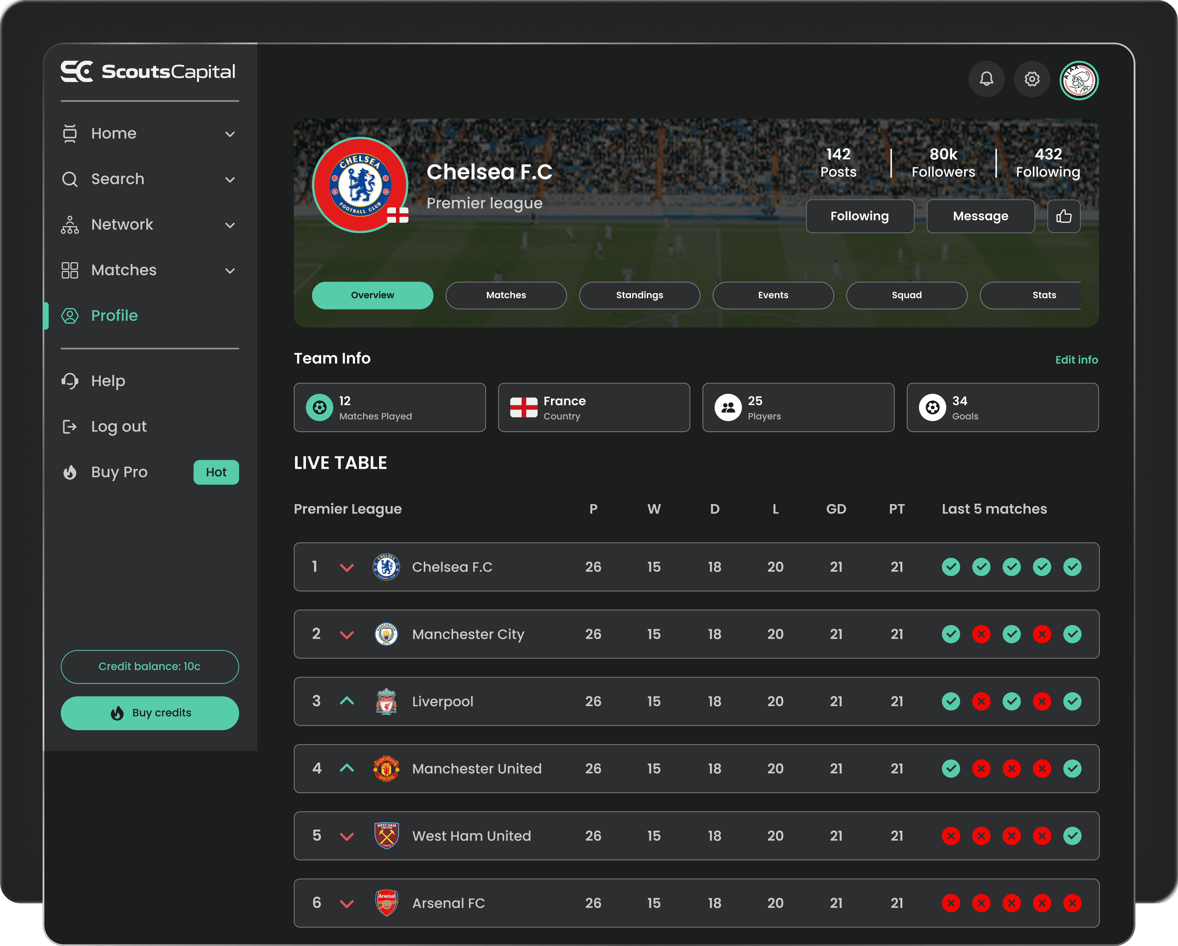Screen dimensions: 1178x946
Task: Click the green up arrow for Liverpool
Action: (347, 700)
